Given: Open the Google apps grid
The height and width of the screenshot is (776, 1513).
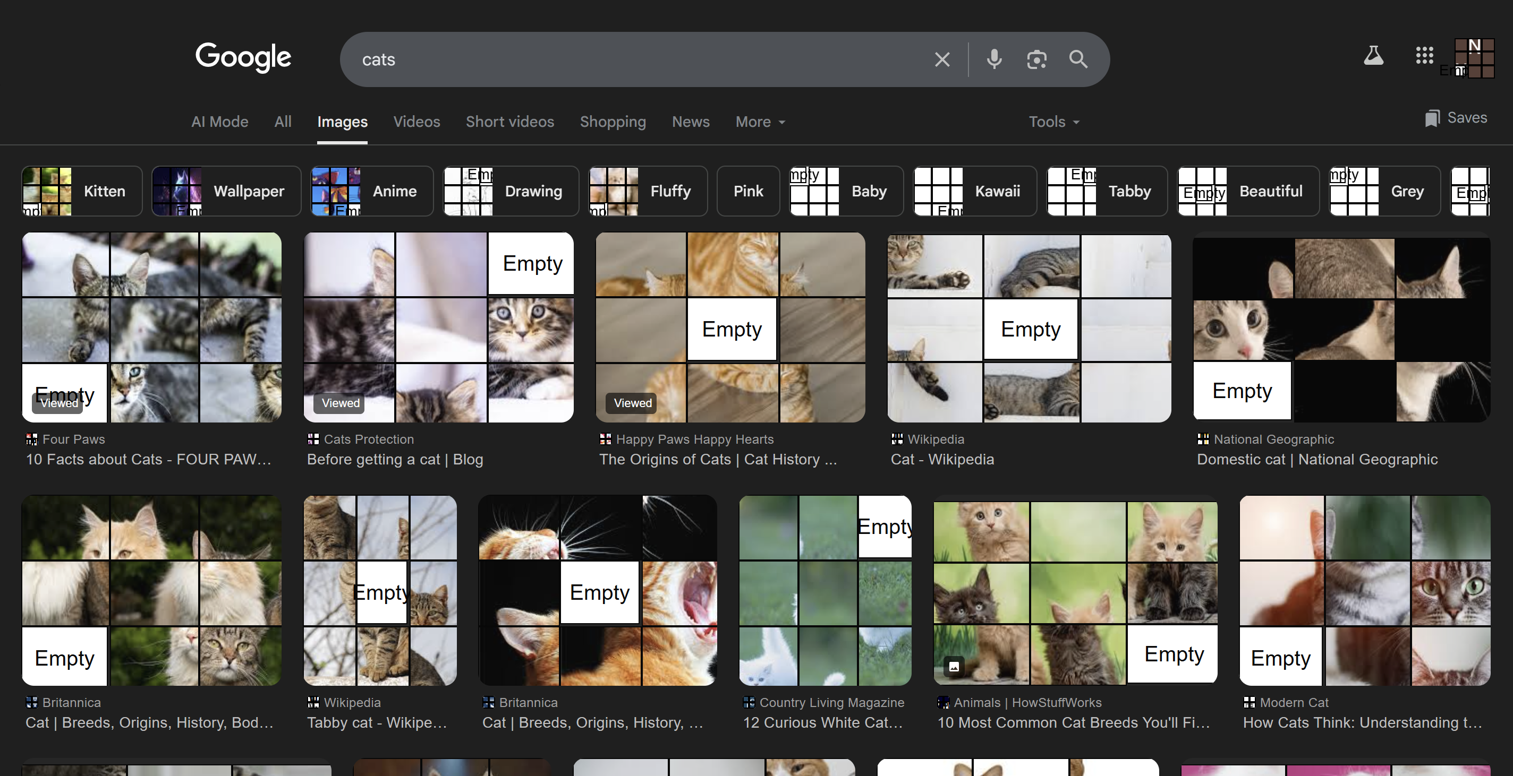Looking at the screenshot, I should pyautogui.click(x=1424, y=56).
